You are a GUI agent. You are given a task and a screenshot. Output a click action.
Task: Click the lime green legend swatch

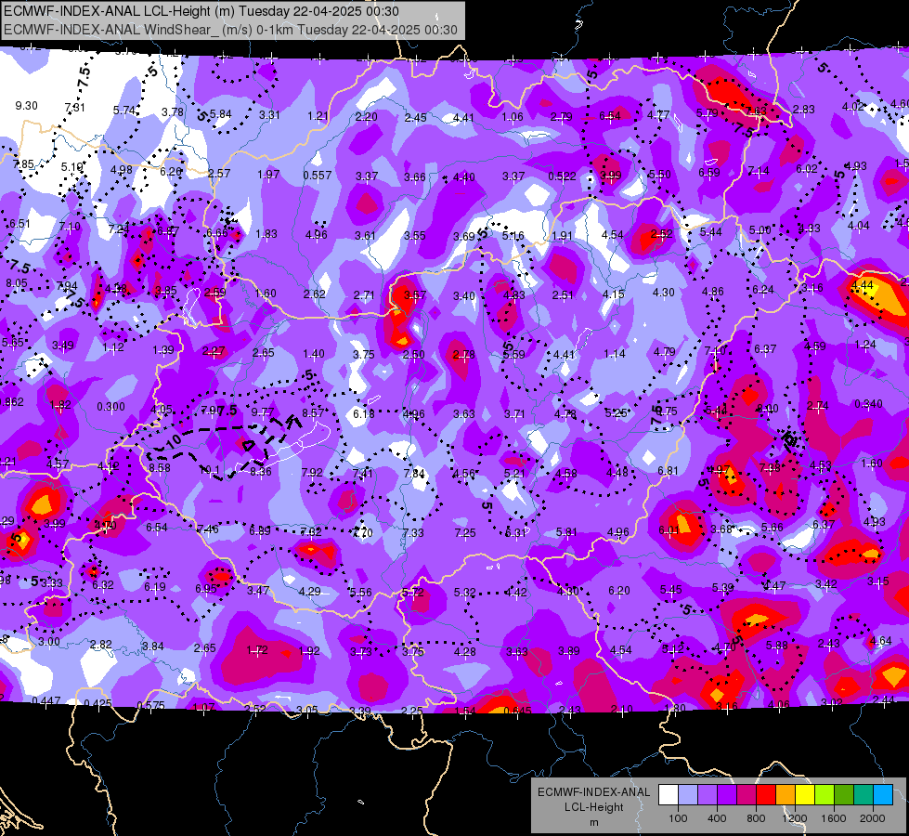(825, 794)
